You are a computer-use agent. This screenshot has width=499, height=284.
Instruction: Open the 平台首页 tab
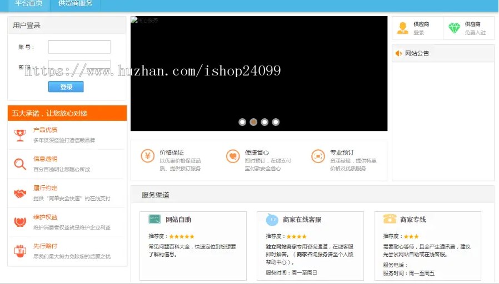[x=29, y=4]
